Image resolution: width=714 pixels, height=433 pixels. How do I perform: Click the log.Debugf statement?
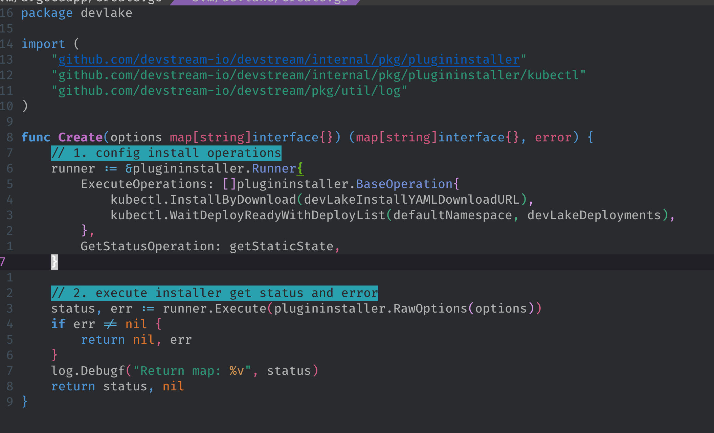point(88,371)
